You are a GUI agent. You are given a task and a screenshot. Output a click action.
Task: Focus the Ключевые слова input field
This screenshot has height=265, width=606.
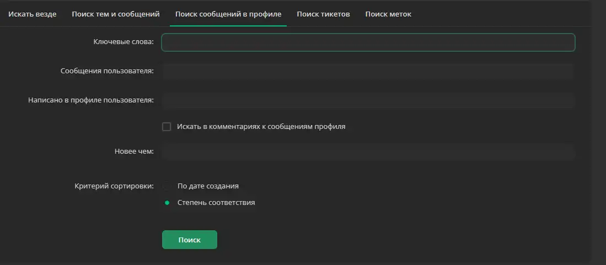pos(368,42)
